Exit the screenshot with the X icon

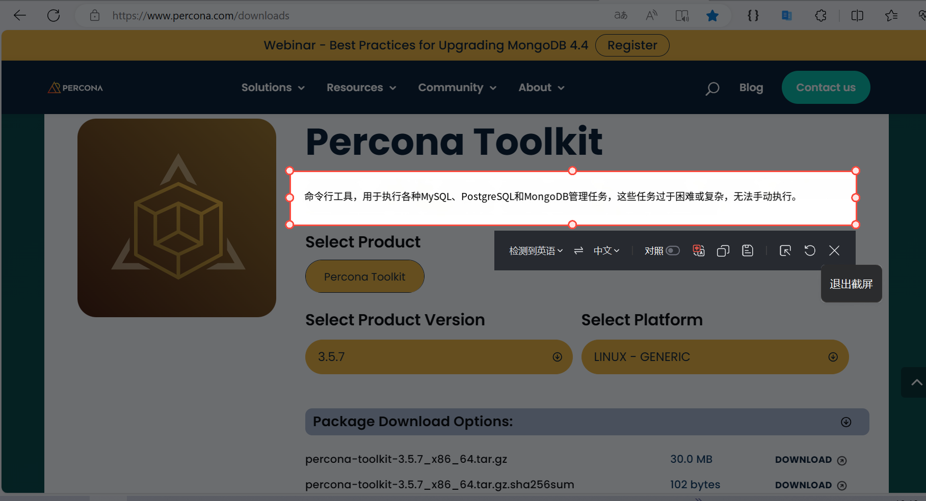(834, 250)
